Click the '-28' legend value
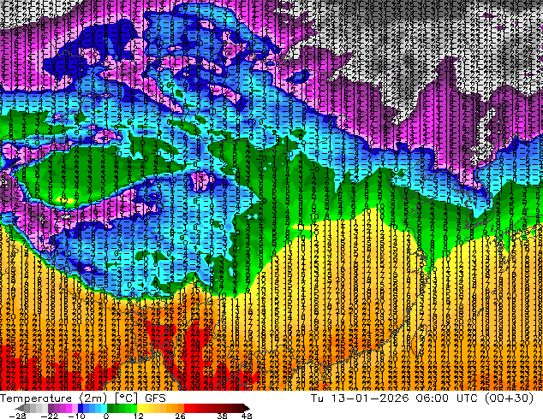Screen dimensions: 543x419 pos(17,416)
